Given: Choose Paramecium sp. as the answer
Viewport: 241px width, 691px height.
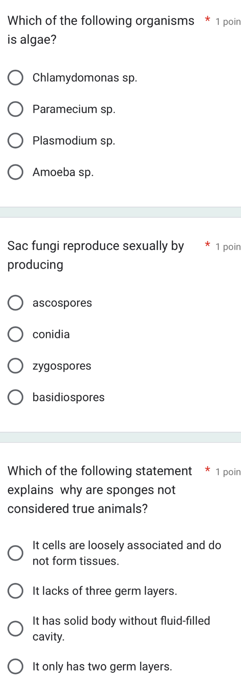Looking at the screenshot, I should [x=16, y=109].
